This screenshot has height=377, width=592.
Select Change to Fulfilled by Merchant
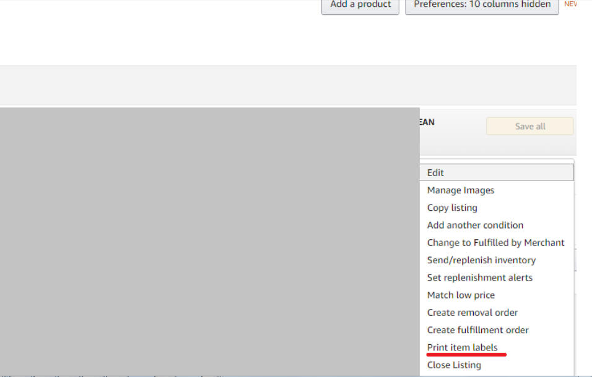(x=497, y=242)
